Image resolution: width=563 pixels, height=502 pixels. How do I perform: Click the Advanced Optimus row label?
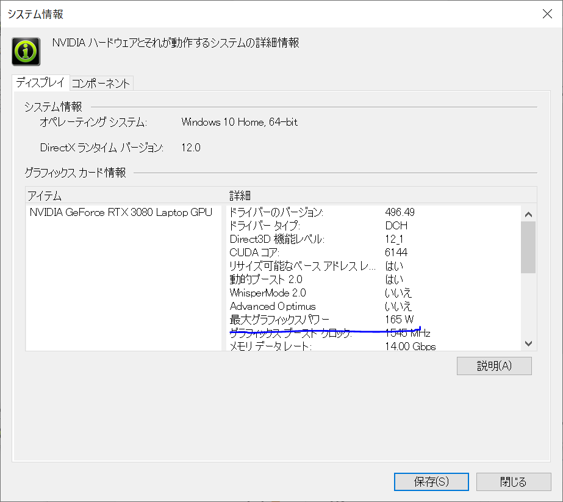click(273, 306)
